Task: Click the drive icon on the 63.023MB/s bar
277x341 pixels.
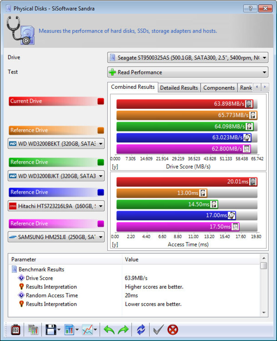Action: (247, 138)
